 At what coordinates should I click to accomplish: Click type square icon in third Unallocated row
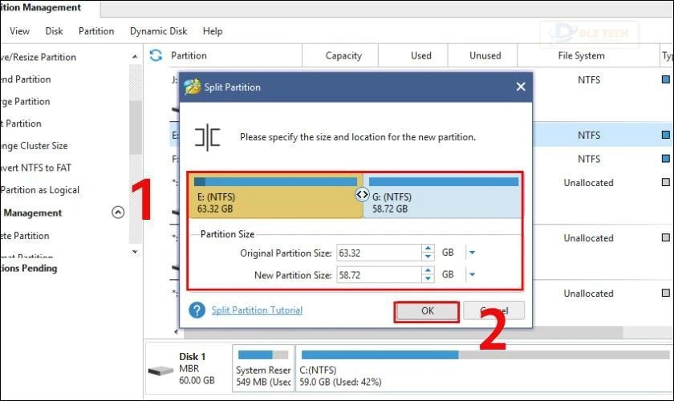pyautogui.click(x=665, y=293)
